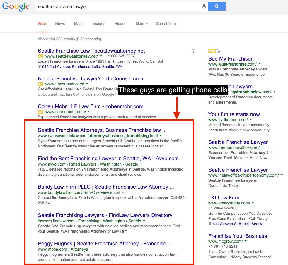The height and width of the screenshot is (265, 288).
Task: Click map pin beside 600 Stewart St
Action: (210, 224)
